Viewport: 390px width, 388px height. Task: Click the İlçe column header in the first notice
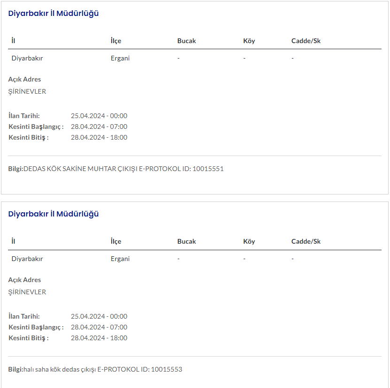[x=116, y=41]
